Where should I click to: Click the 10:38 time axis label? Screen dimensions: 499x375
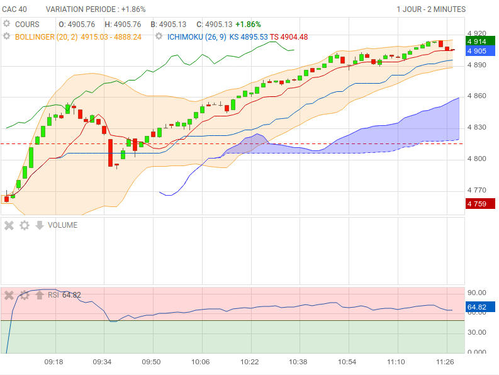point(298,362)
